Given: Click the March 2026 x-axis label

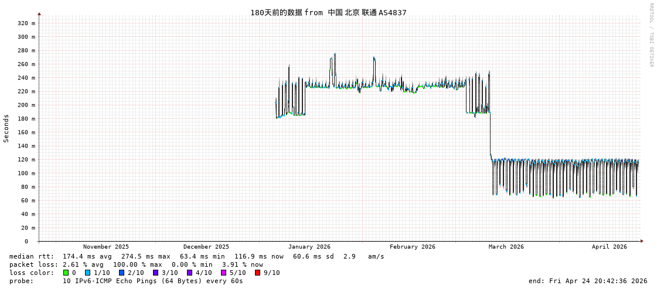Looking at the screenshot, I should tap(506, 247).
